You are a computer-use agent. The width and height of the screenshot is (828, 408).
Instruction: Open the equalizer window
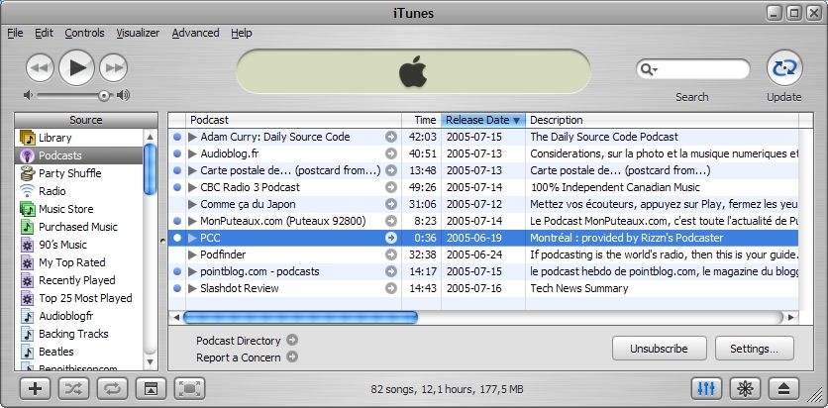(706, 389)
